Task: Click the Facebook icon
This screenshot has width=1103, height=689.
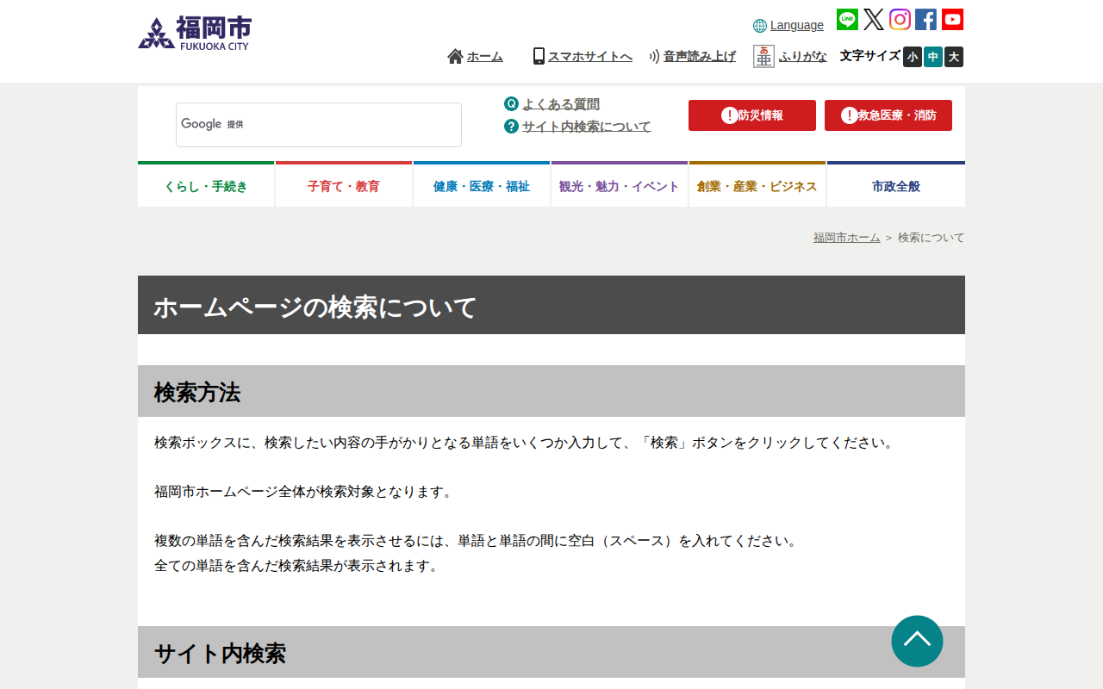Action: point(925,19)
